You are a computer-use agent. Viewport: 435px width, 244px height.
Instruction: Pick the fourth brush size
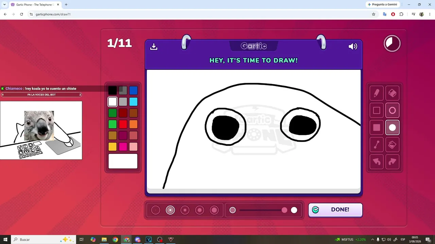pos(199,210)
